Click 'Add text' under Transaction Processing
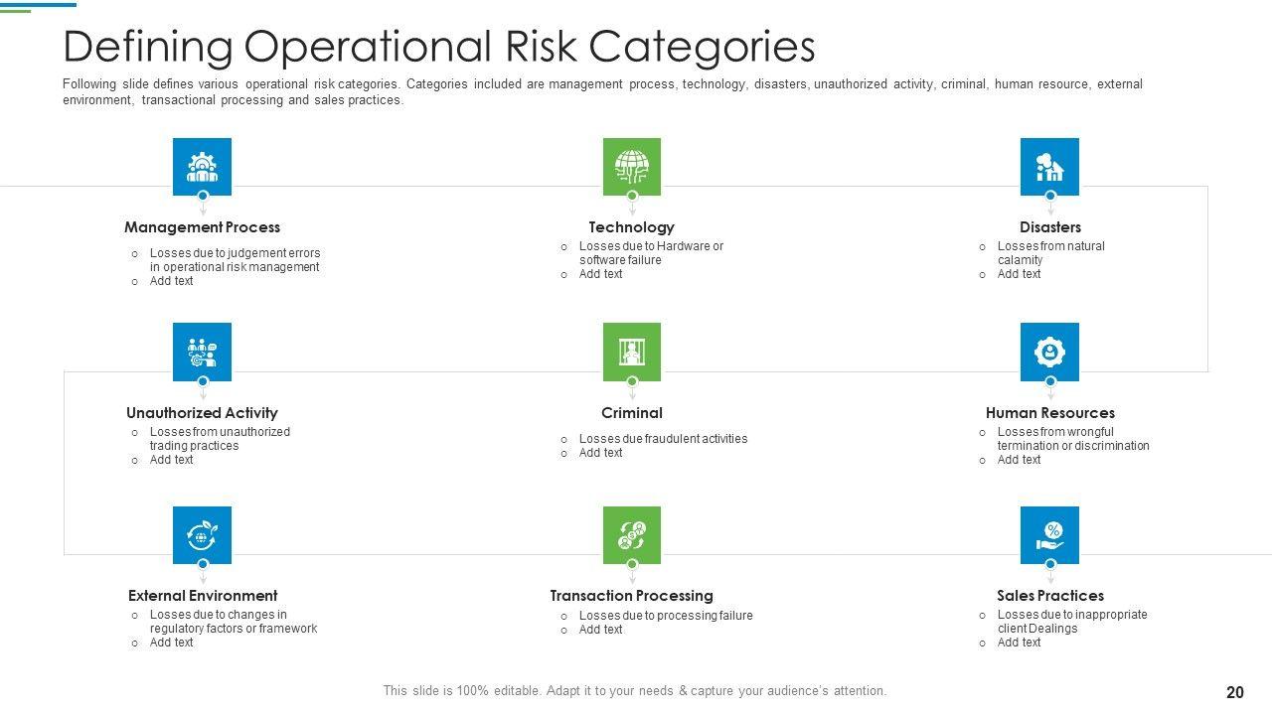 tap(600, 630)
